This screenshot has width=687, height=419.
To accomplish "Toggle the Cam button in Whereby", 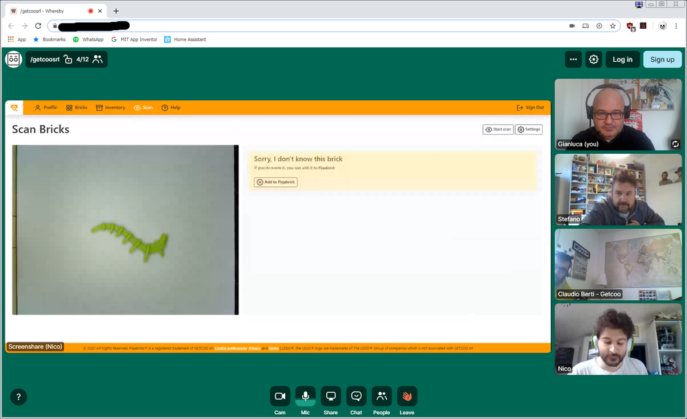I will click(280, 396).
